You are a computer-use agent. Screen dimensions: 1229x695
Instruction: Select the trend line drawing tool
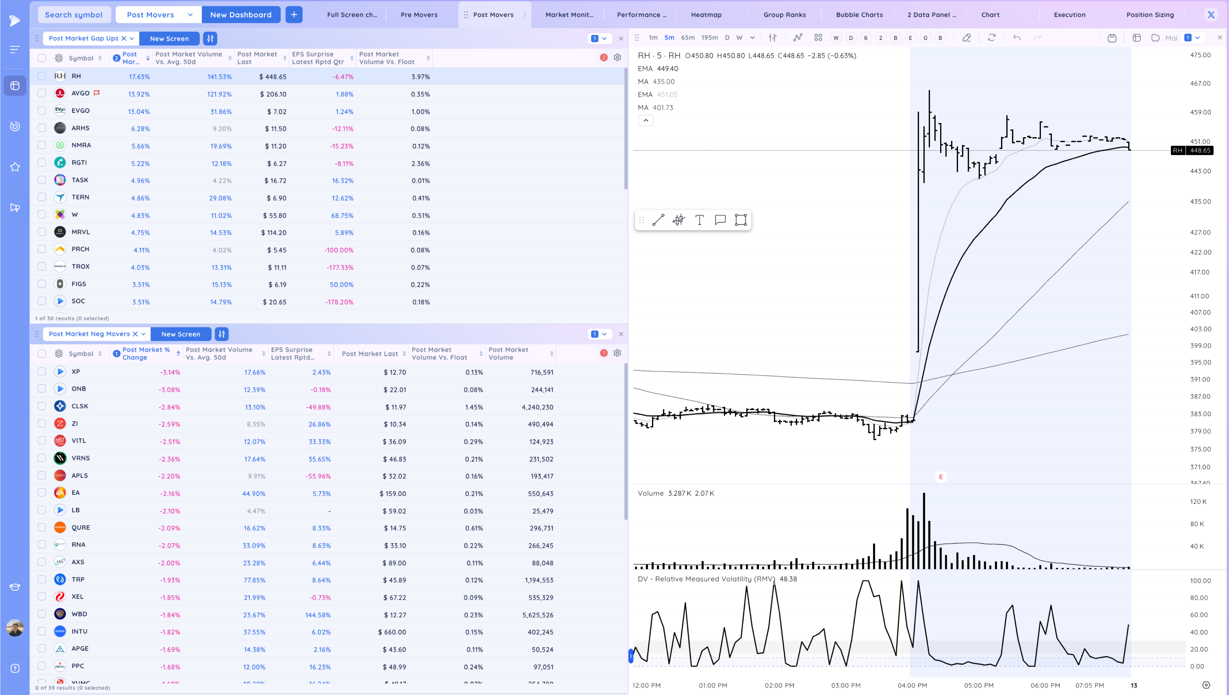point(658,220)
